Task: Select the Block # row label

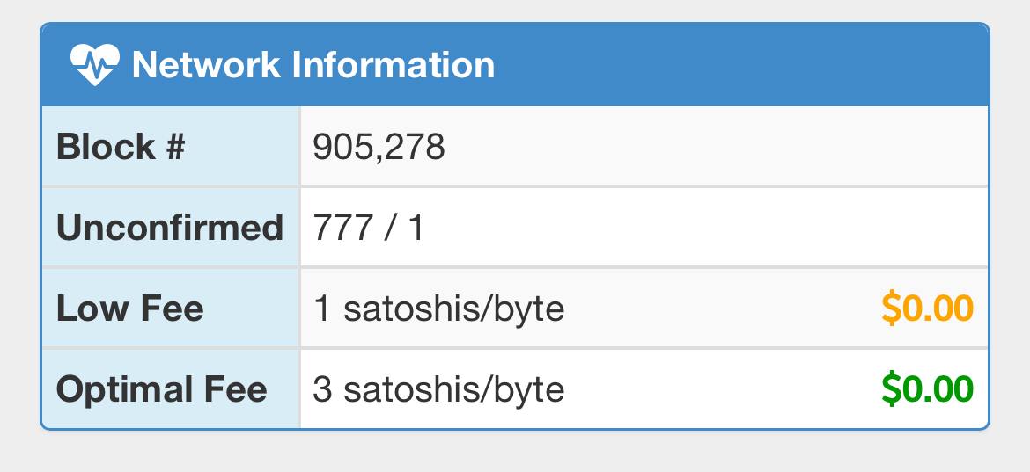Action: 121,147
